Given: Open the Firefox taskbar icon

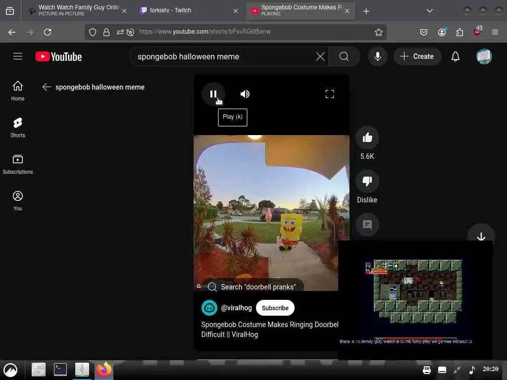Looking at the screenshot, I should [x=104, y=370].
